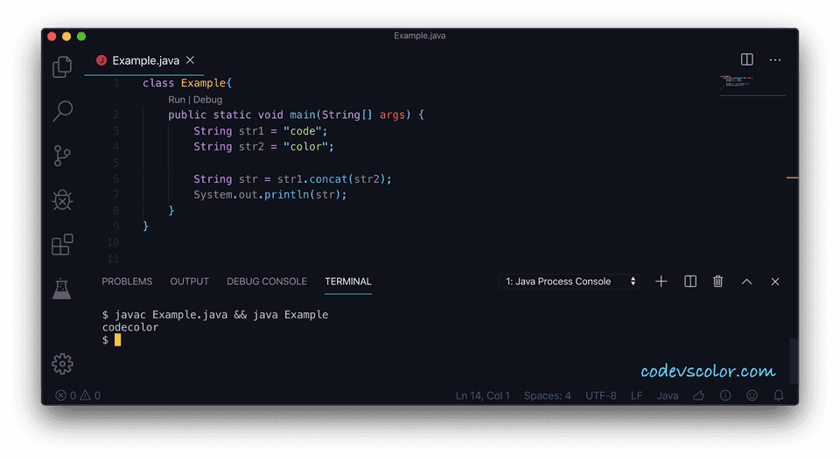Create a new terminal with plus
The image size is (840, 460).
(x=661, y=281)
